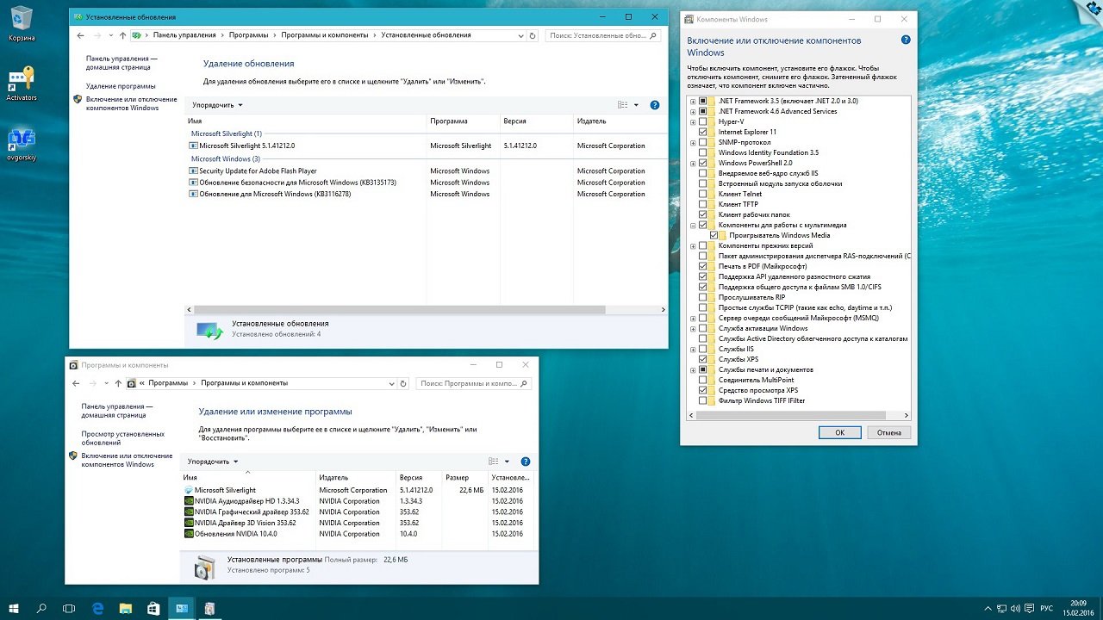Screen dimensions: 1103x620
Task: Expand the Hyper-V tree node
Action: click(693, 121)
